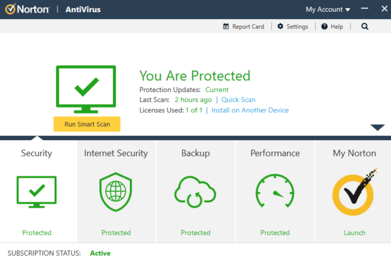391x262 pixels.
Task: Click the Performance speedometer icon
Action: (275, 192)
